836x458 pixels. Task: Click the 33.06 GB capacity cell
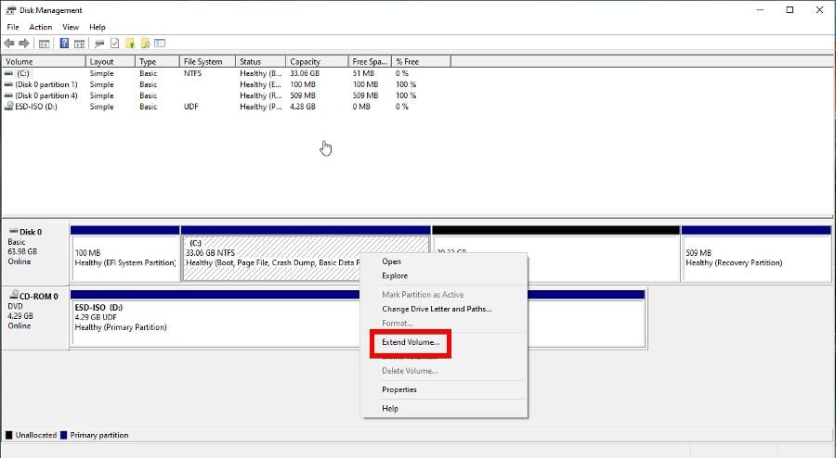(305, 73)
